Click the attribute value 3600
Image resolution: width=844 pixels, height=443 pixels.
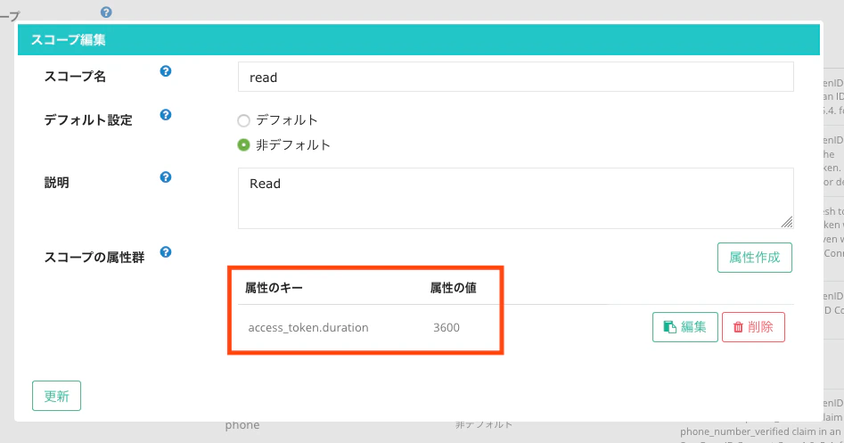(x=447, y=328)
